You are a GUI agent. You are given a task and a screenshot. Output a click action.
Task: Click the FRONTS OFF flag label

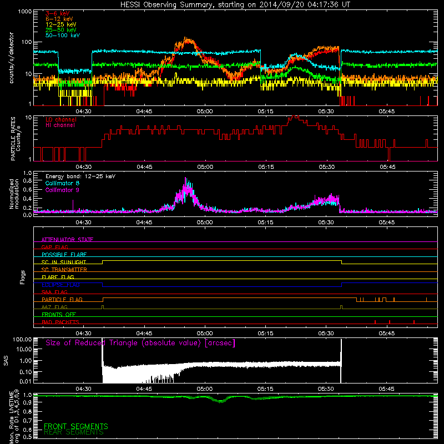(59, 314)
